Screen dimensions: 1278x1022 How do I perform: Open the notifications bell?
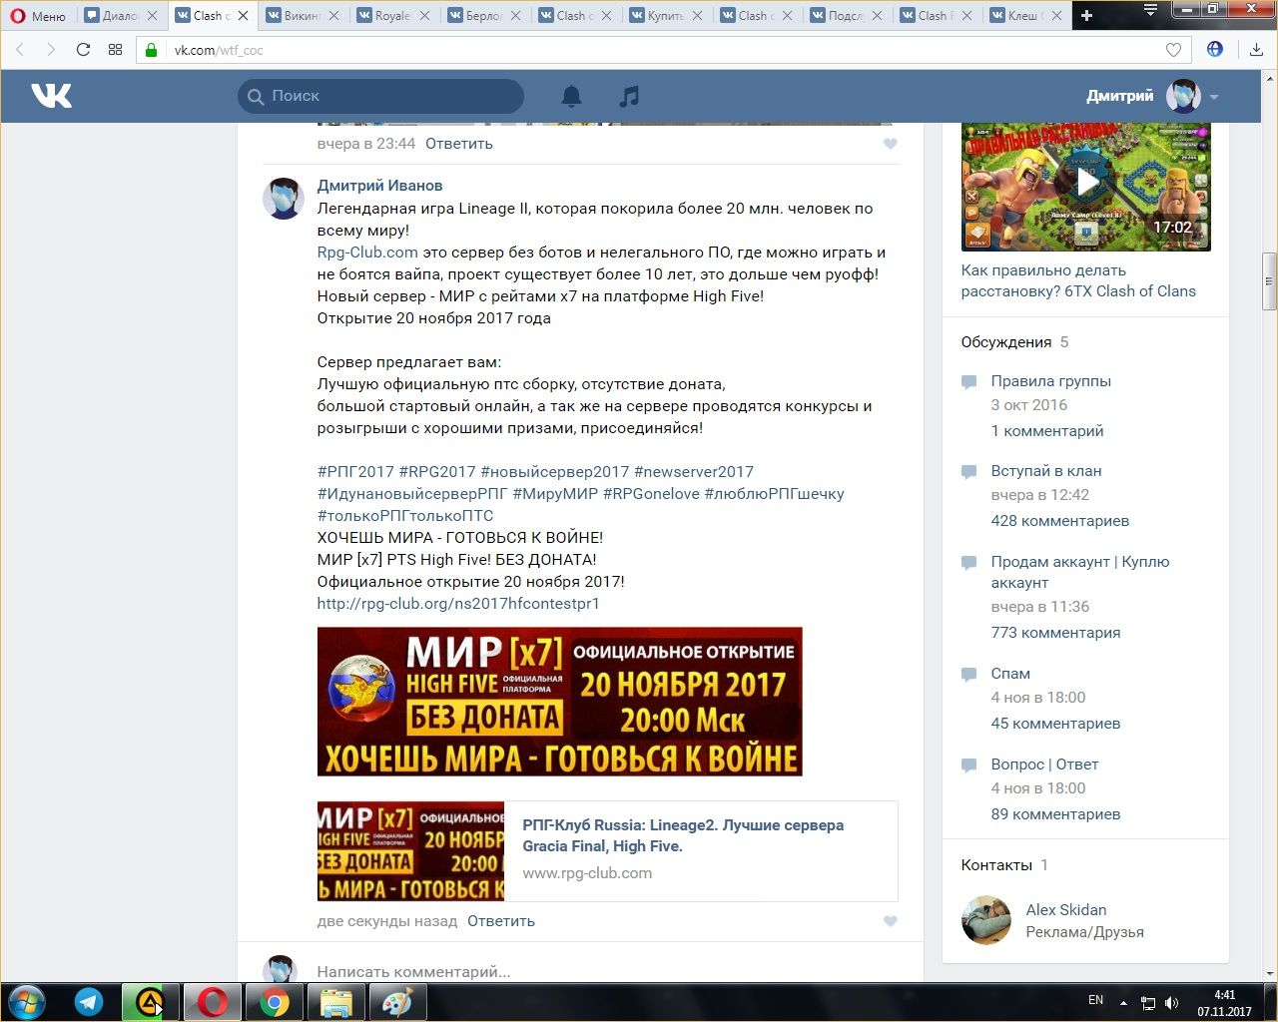pyautogui.click(x=571, y=96)
